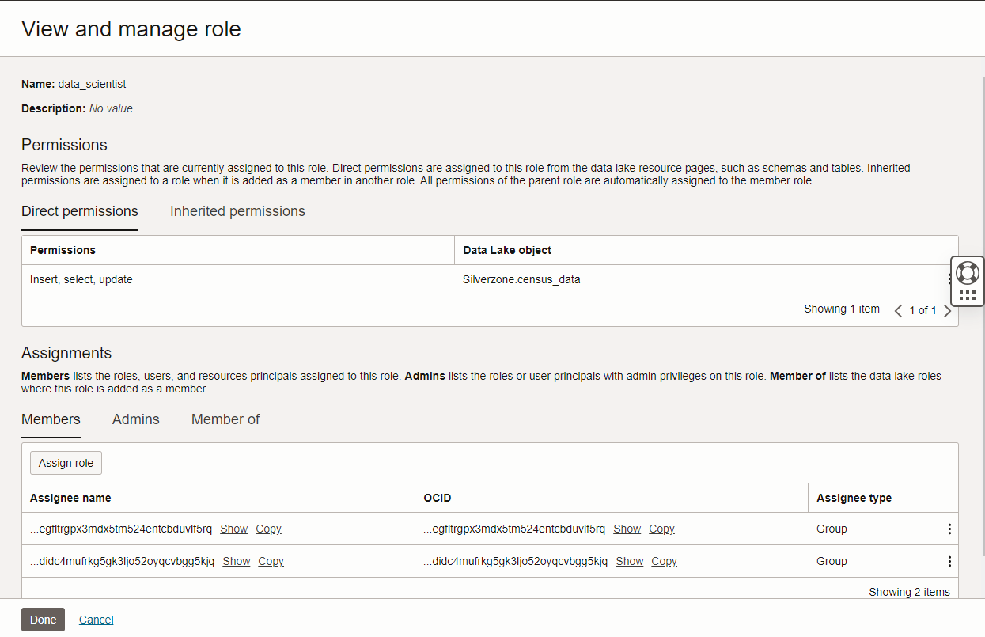Show the OCID of the first Group member

click(627, 529)
